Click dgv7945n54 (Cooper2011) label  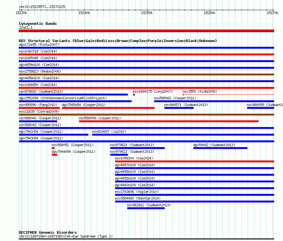[84, 105]
